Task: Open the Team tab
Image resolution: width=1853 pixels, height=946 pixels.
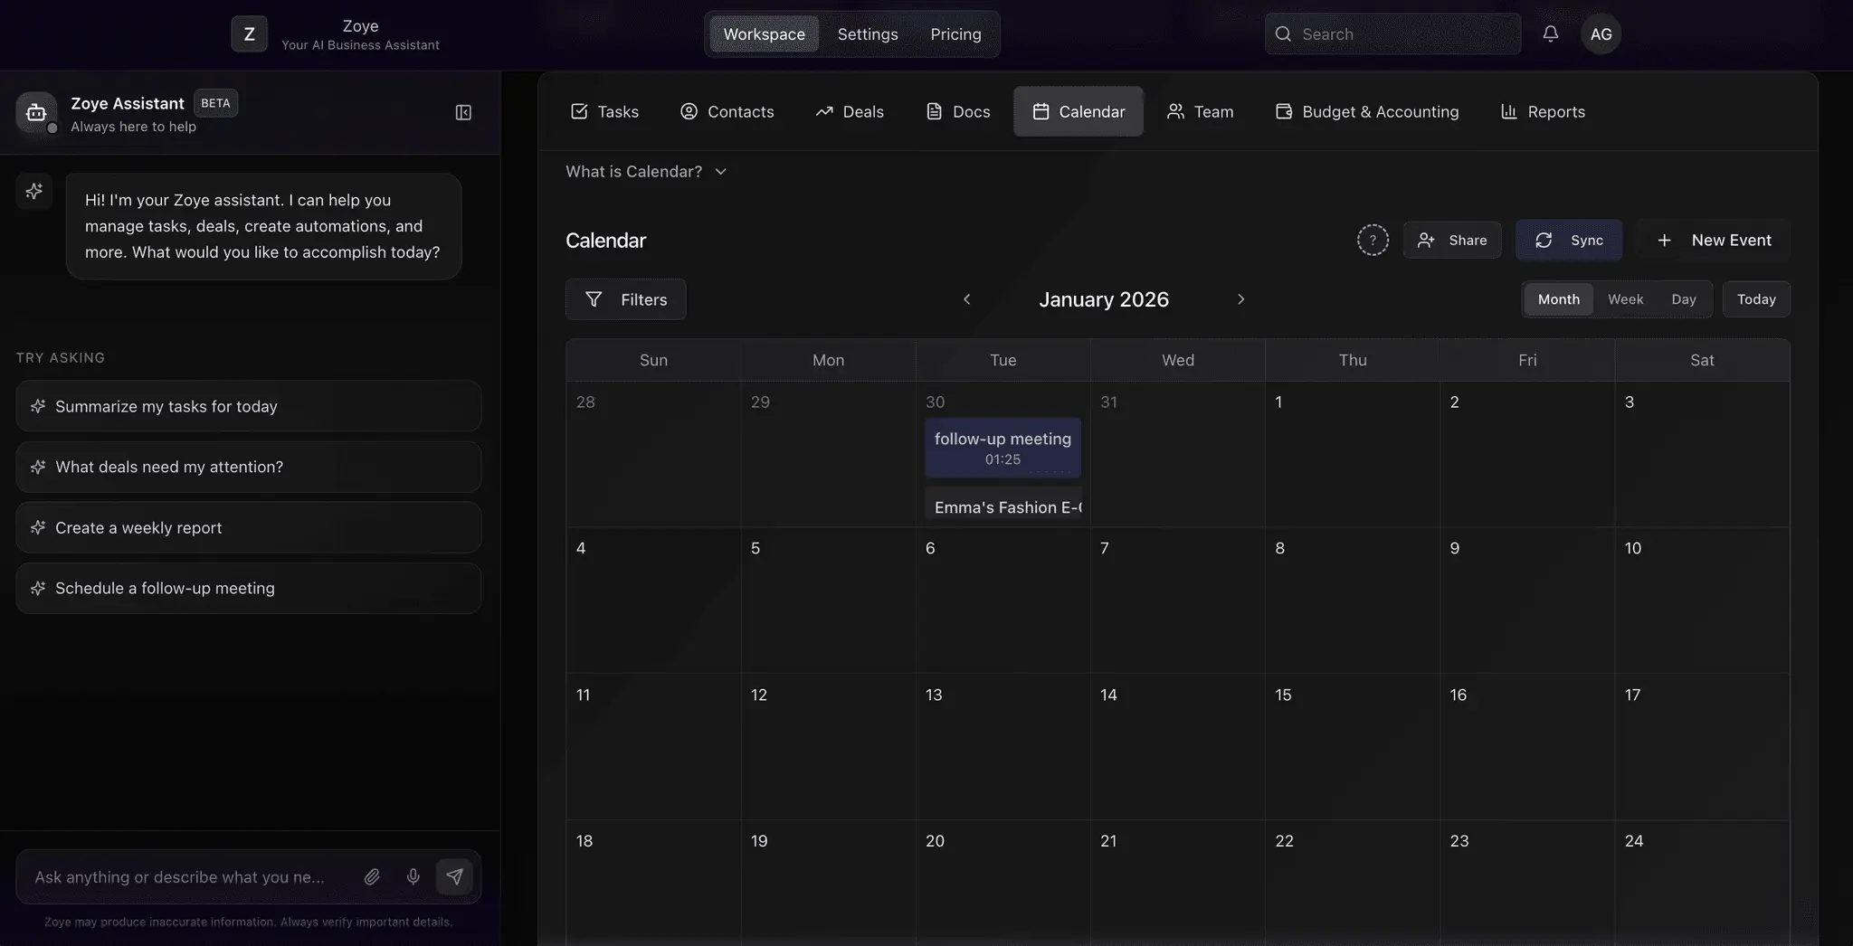Action: [x=1200, y=111]
